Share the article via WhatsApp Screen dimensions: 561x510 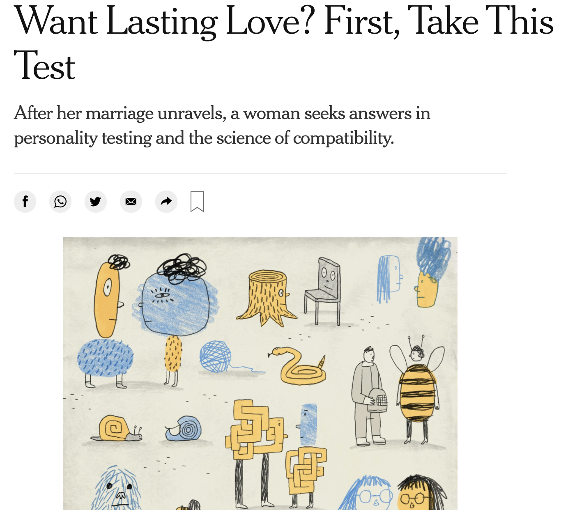(x=60, y=202)
